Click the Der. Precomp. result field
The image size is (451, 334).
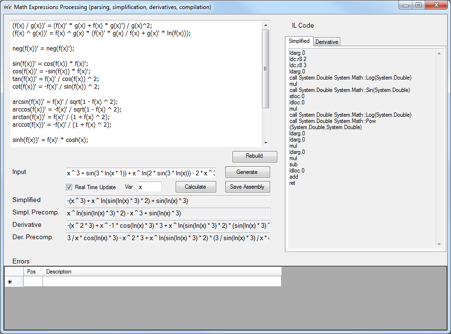(x=168, y=238)
